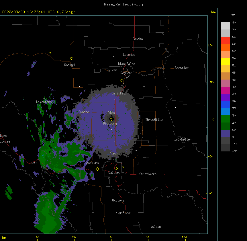The height and width of the screenshot is (241, 247).
Task: Click the Didsbury town label
Action: (110, 123)
